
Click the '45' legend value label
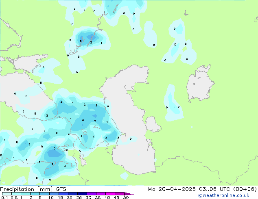[116, 197]
